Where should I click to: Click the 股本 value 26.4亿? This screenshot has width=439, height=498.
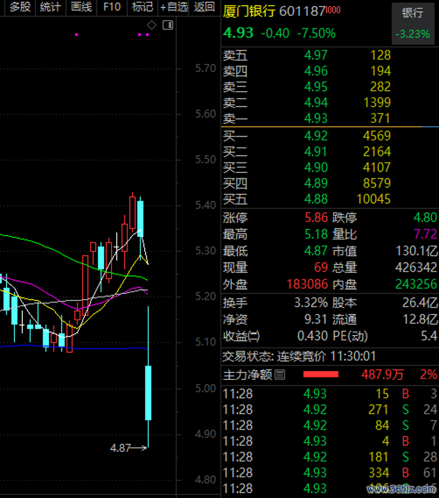(420, 303)
